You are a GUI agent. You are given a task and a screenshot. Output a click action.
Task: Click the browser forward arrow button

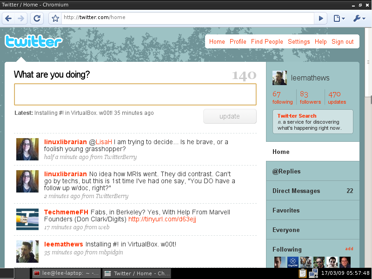21,19
